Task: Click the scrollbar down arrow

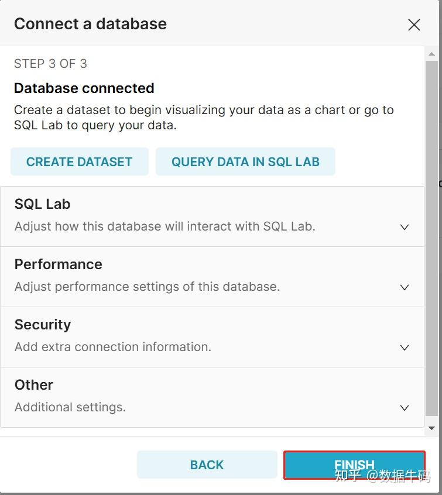Action: [x=432, y=428]
